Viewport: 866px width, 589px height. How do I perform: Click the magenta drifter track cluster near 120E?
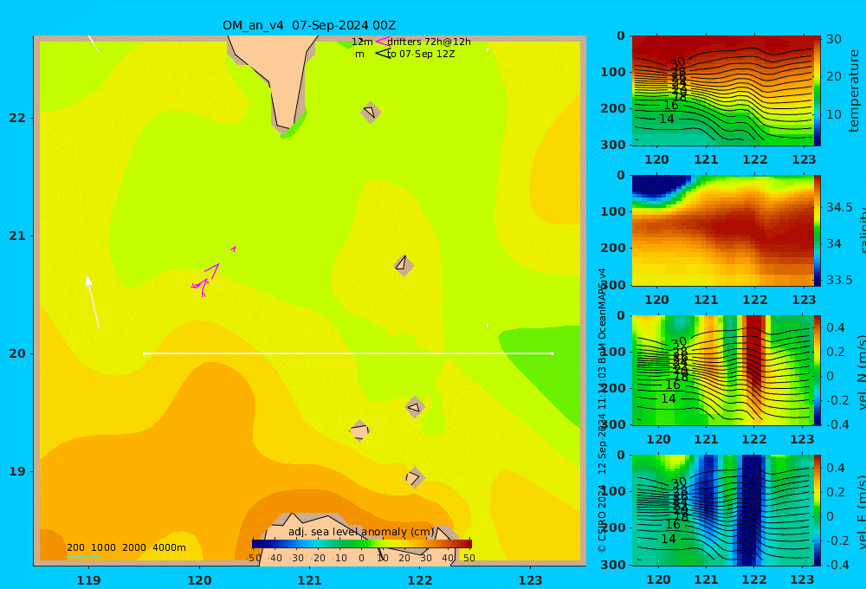pos(205,279)
